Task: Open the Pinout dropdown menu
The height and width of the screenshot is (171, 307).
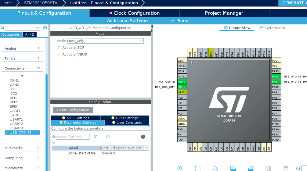Action: coord(181,20)
